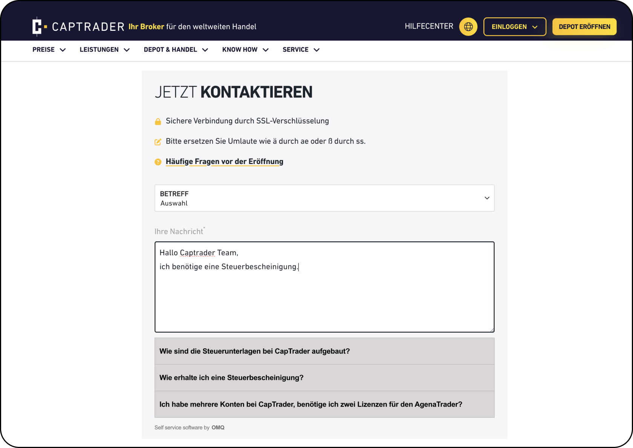Expand the Know How menu
Viewport: 633px width, 448px height.
click(x=245, y=50)
